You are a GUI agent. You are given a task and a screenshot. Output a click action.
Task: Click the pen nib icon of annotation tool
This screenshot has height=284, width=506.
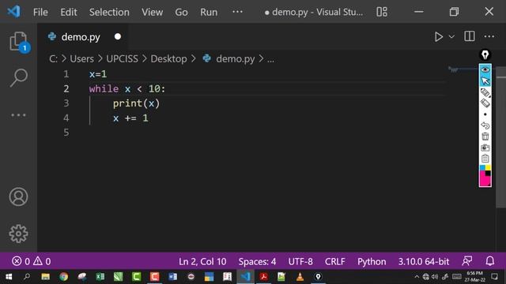485,55
